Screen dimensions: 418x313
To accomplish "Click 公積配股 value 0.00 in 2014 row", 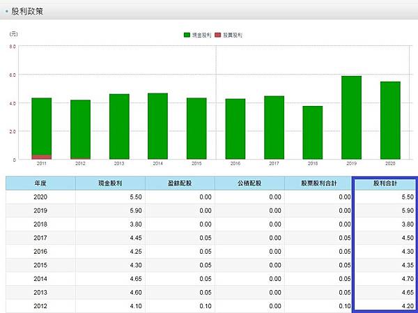I will pyautogui.click(x=275, y=279).
